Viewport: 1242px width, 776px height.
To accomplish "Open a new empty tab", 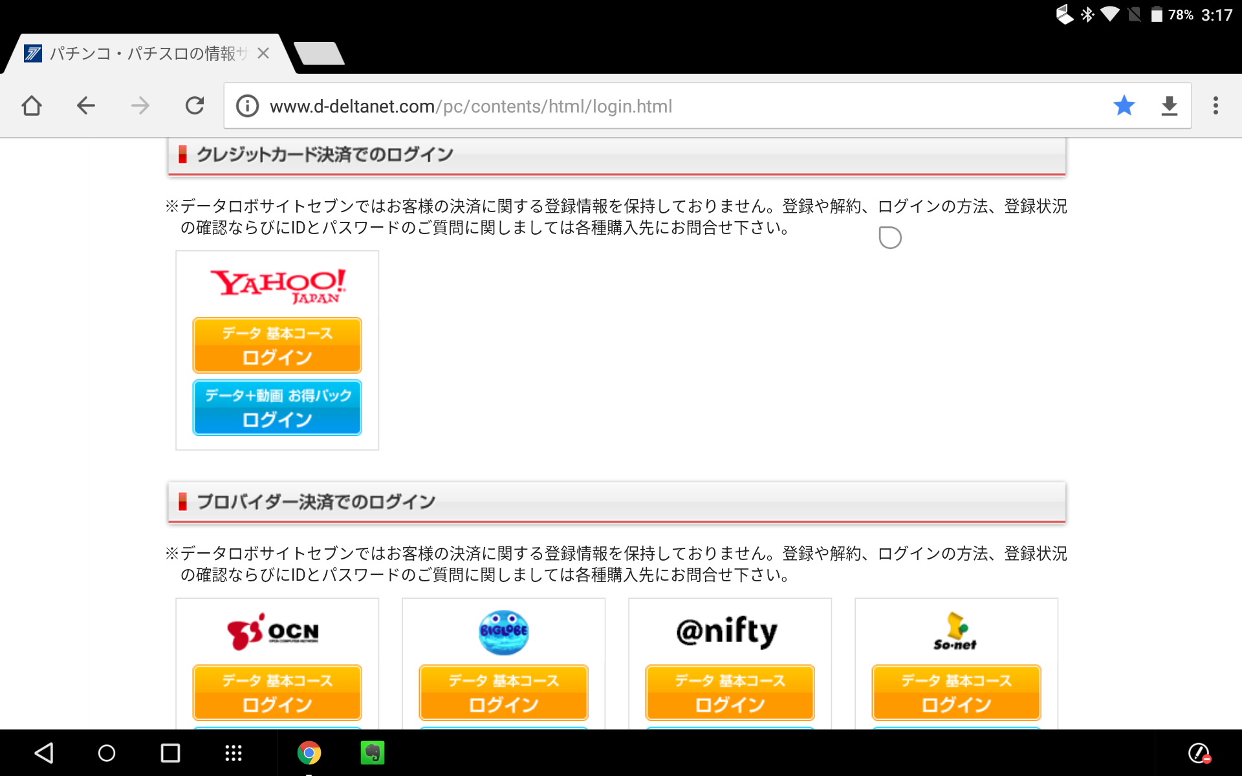I will click(x=319, y=54).
